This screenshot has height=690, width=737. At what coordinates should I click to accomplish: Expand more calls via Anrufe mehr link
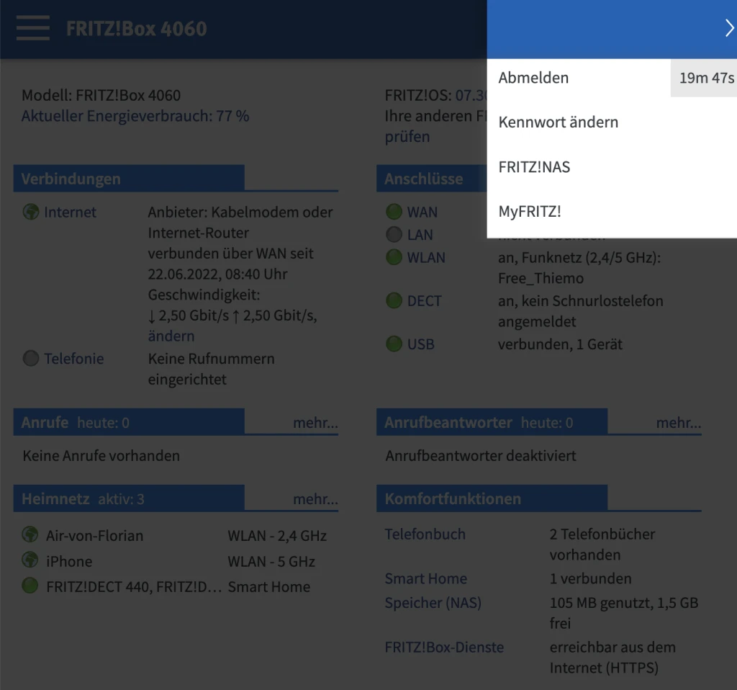point(315,423)
